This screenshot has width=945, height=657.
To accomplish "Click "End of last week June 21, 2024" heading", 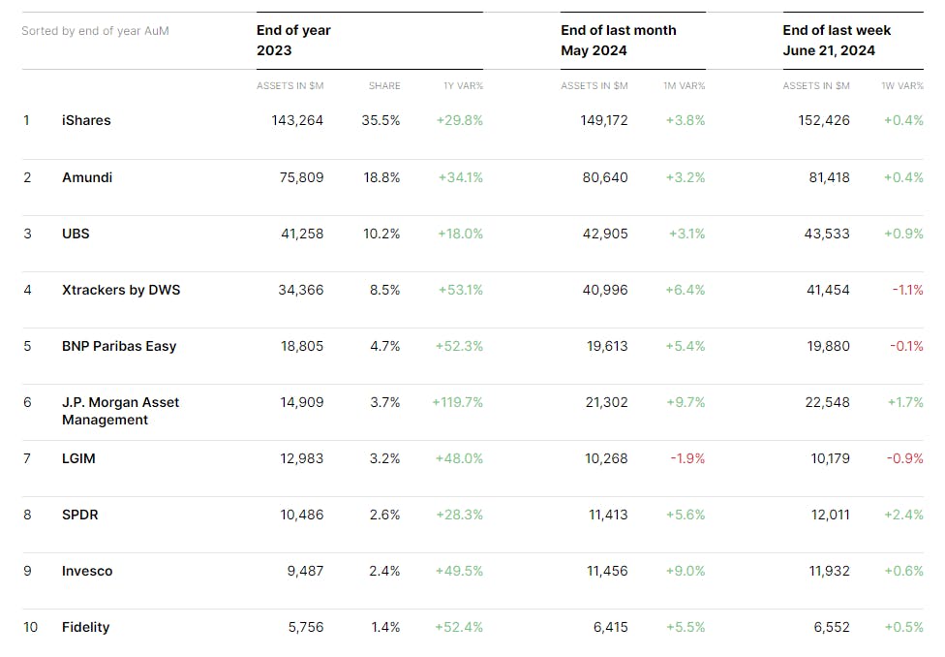I will click(x=837, y=41).
